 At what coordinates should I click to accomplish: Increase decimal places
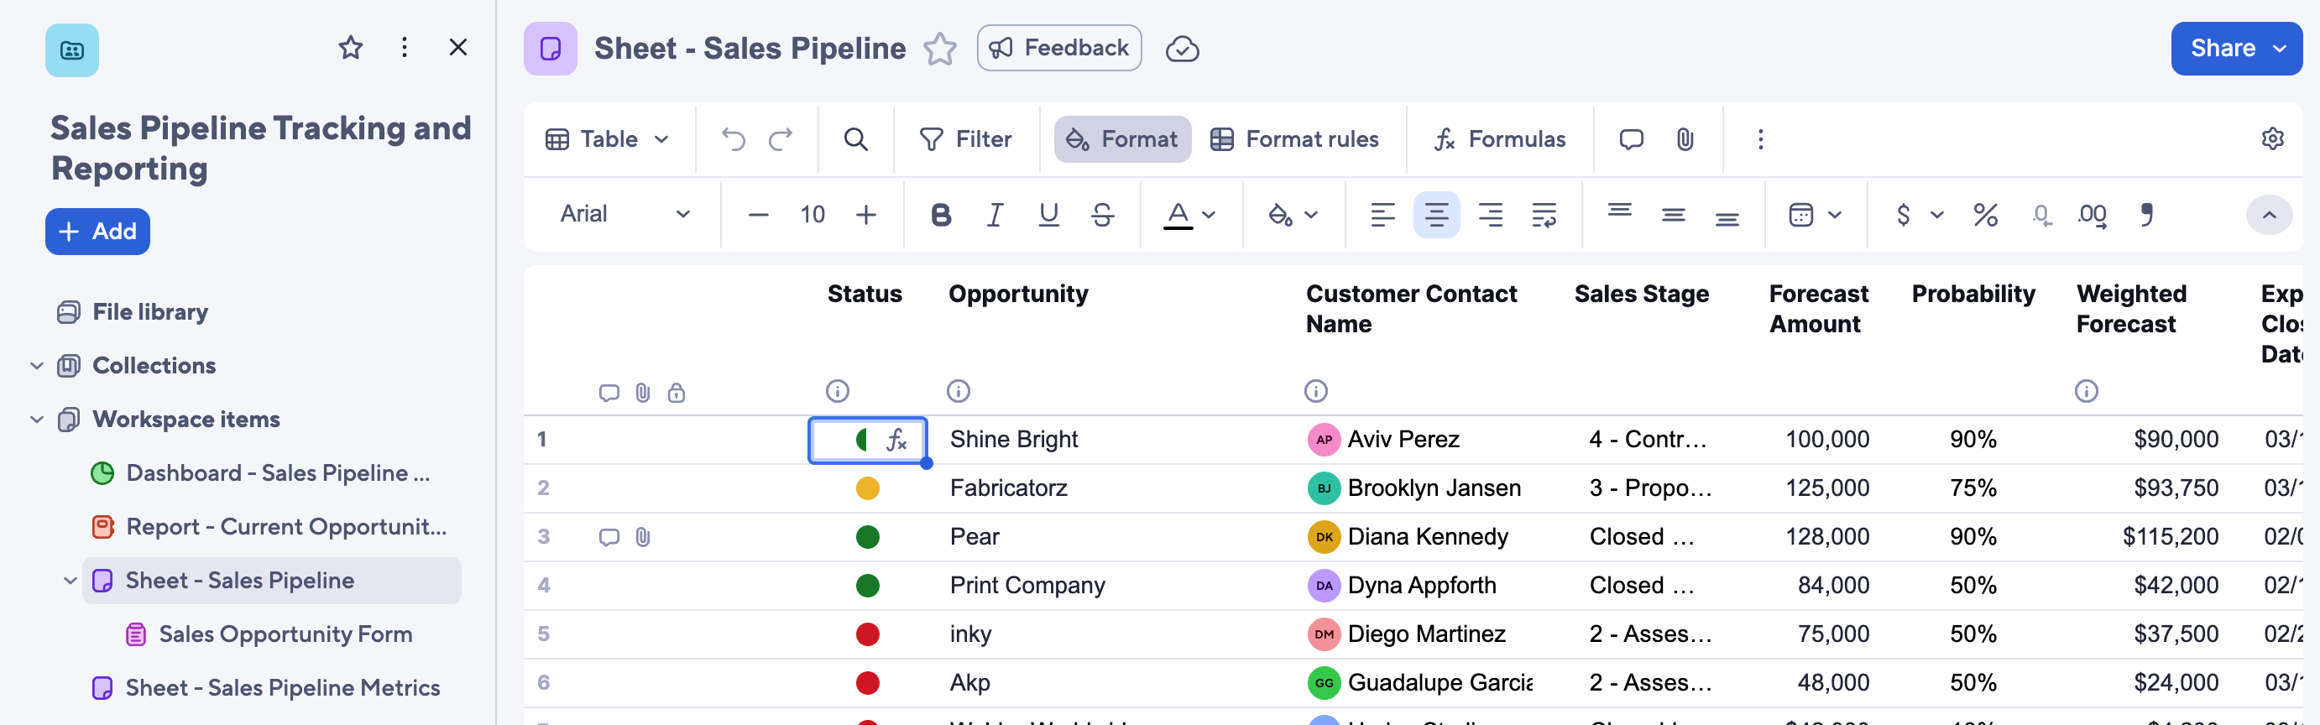(2093, 214)
